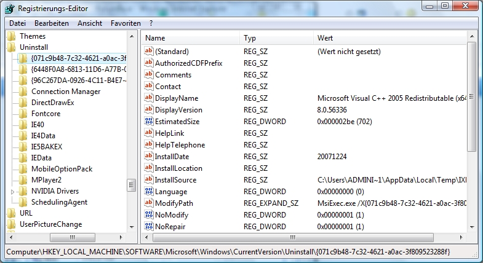Click the DWORD icon beside EstimatedSize
483x263 pixels.
[149, 121]
